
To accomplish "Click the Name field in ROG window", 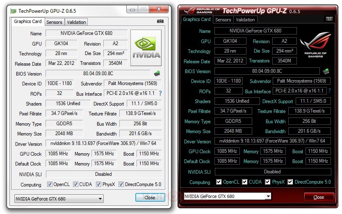I will click(255, 31).
